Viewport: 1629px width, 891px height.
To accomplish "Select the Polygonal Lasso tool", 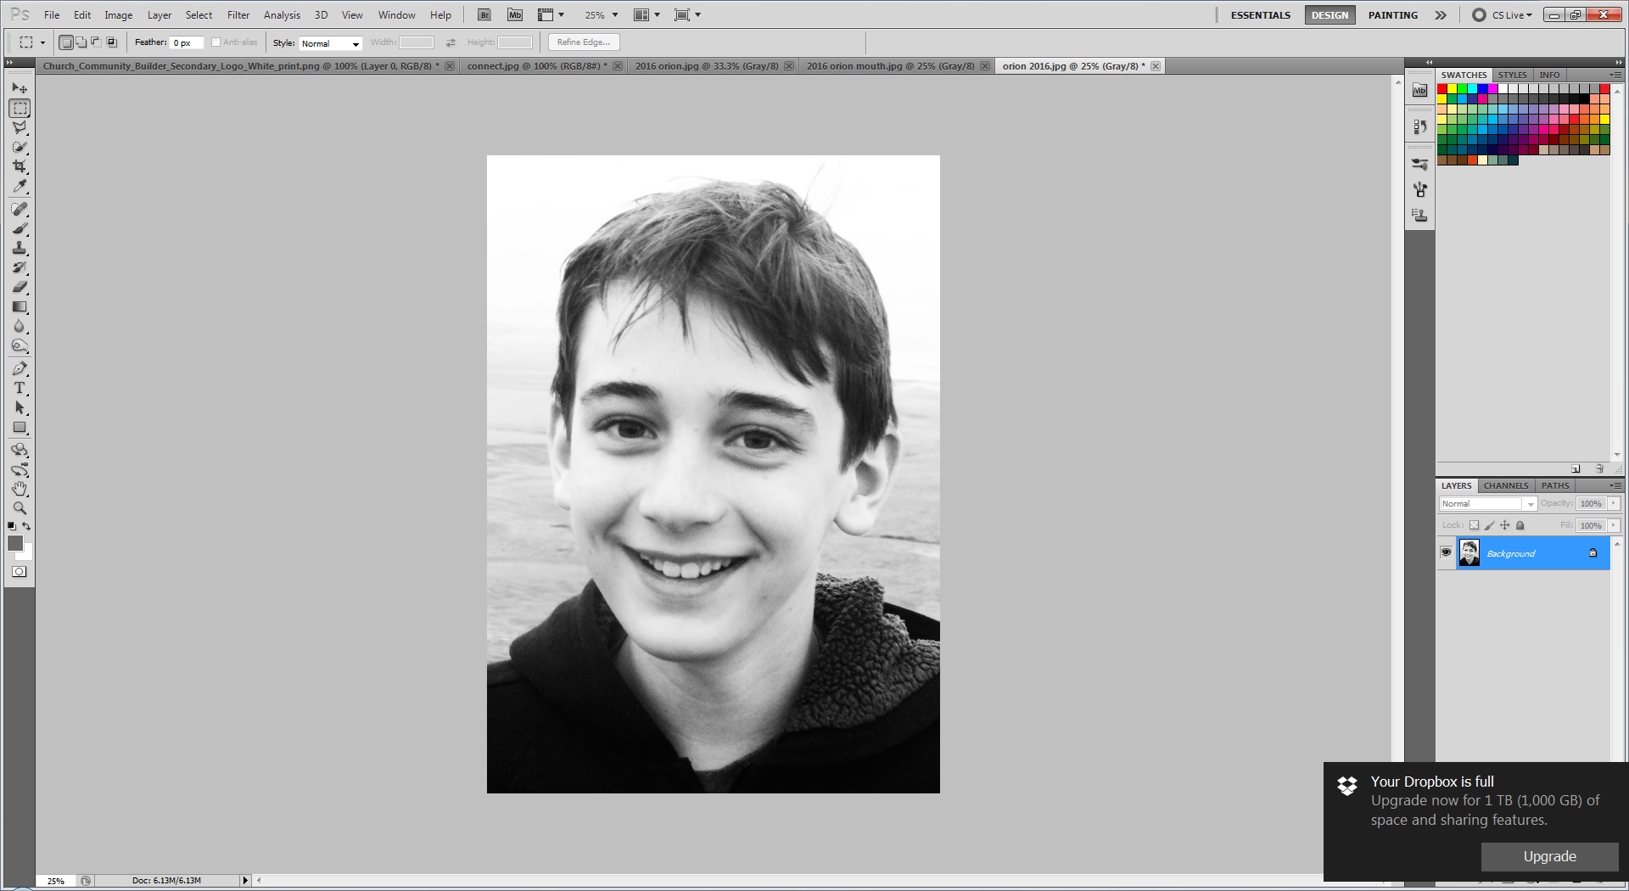I will click(20, 128).
